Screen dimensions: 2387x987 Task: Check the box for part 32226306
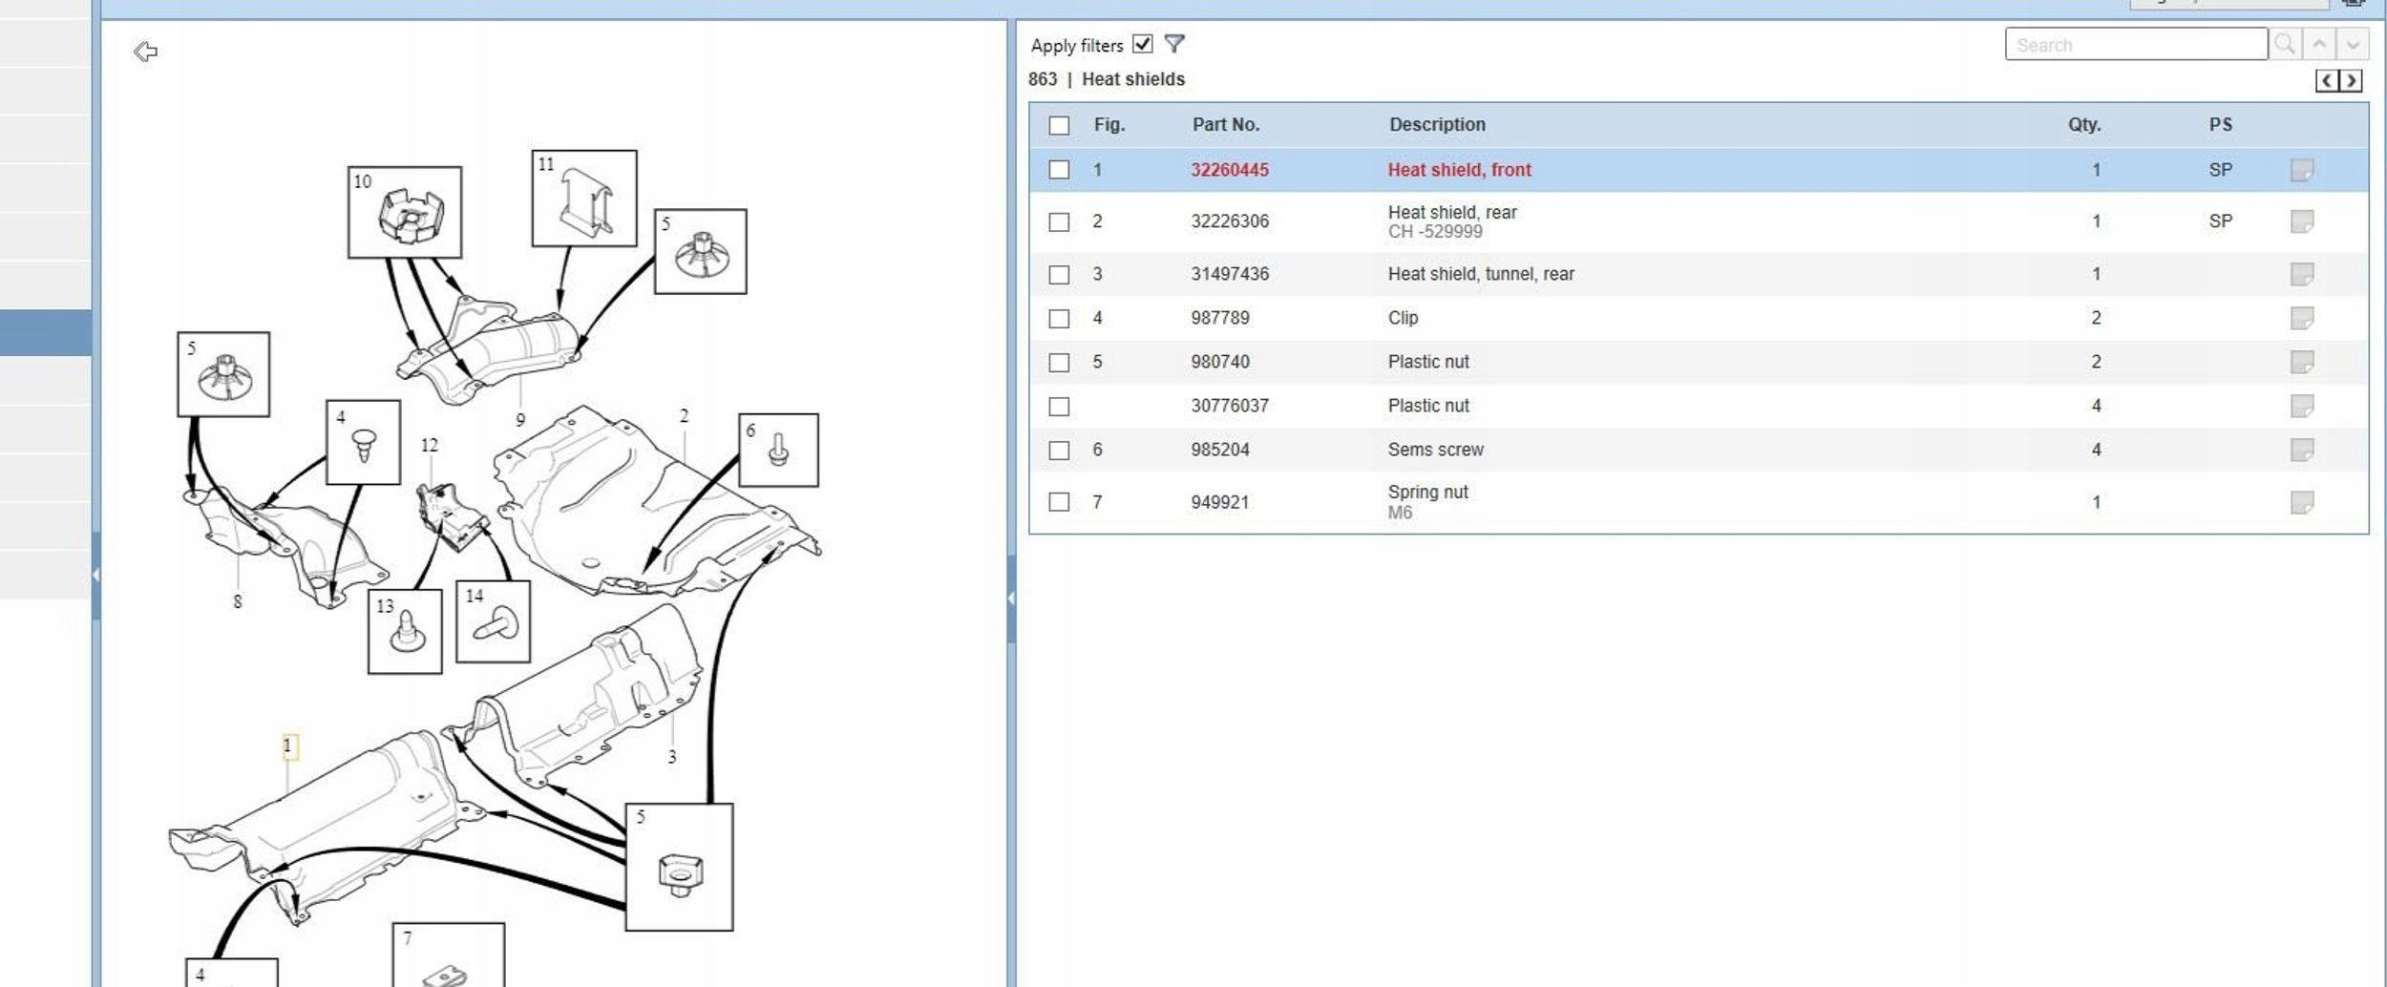tap(1059, 221)
